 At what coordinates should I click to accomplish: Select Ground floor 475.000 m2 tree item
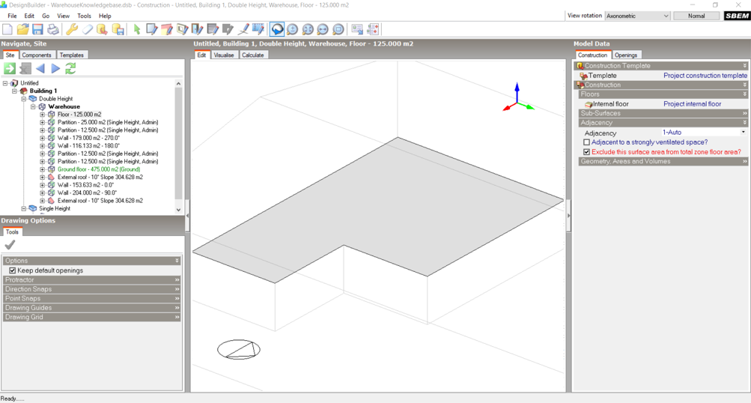pyautogui.click(x=99, y=169)
